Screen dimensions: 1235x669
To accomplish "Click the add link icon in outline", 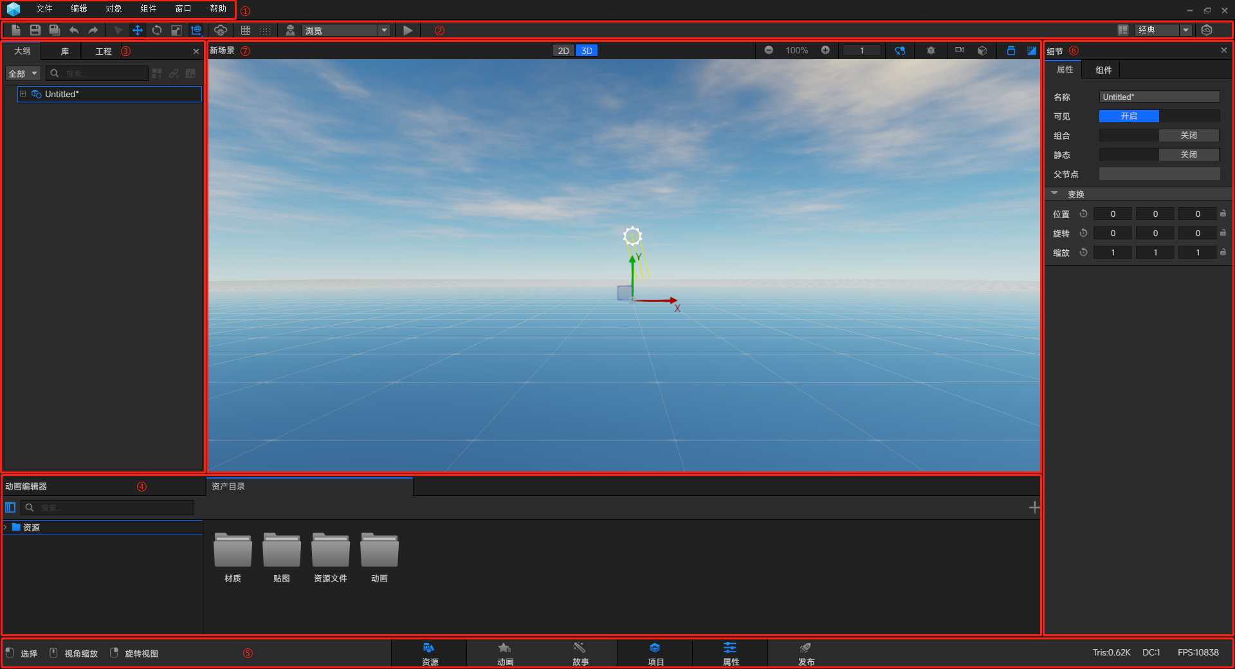I will coord(174,74).
